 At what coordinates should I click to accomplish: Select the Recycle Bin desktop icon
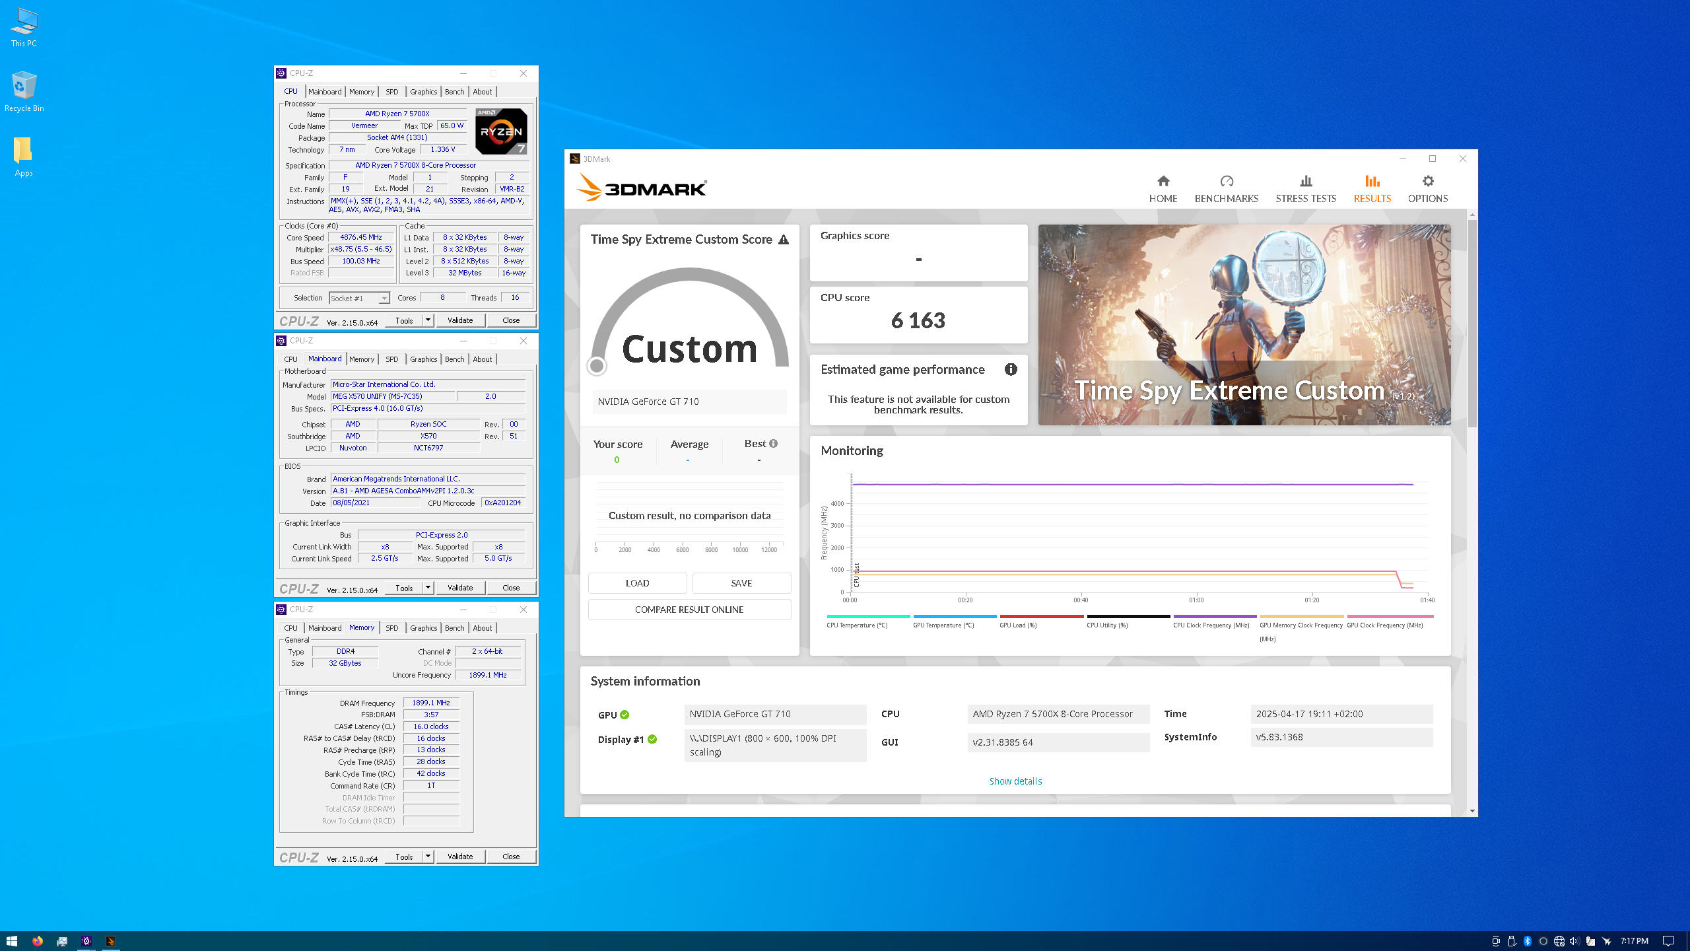point(24,92)
